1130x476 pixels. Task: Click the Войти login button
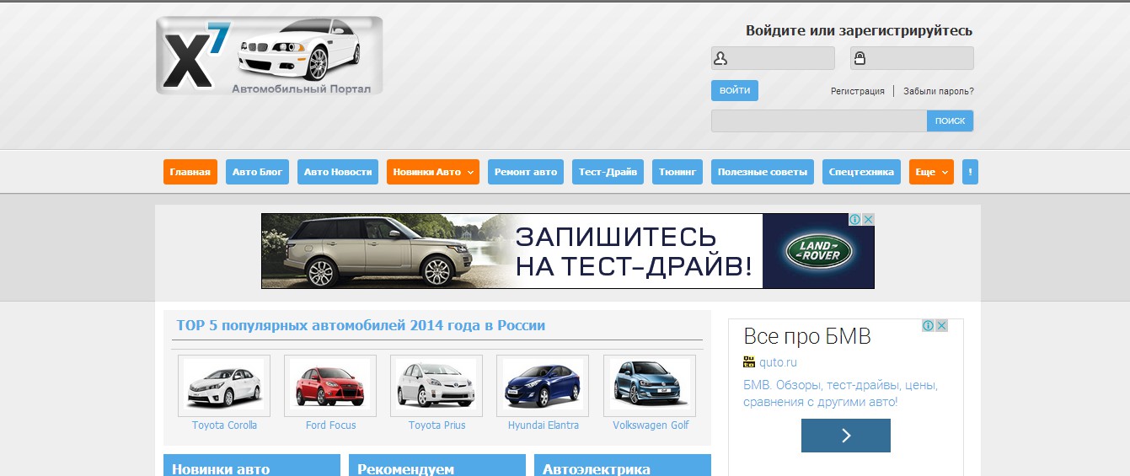tap(735, 90)
